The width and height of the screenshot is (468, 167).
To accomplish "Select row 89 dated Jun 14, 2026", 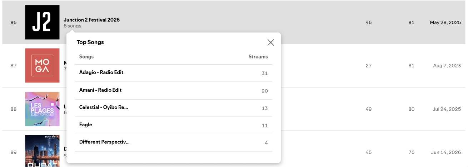I will (x=234, y=149).
